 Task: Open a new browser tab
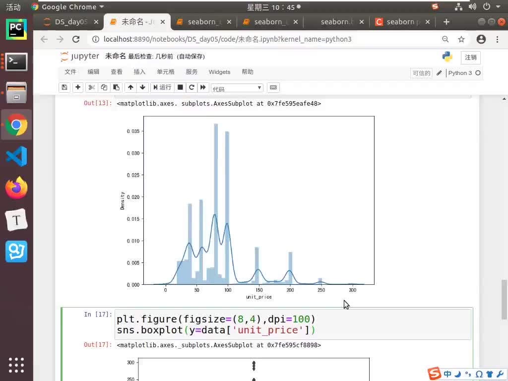446,22
